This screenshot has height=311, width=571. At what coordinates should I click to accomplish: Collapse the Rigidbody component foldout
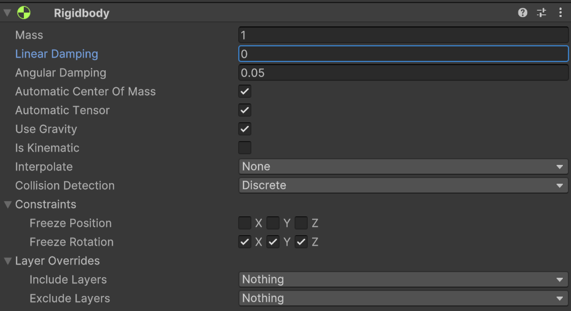pos(8,13)
